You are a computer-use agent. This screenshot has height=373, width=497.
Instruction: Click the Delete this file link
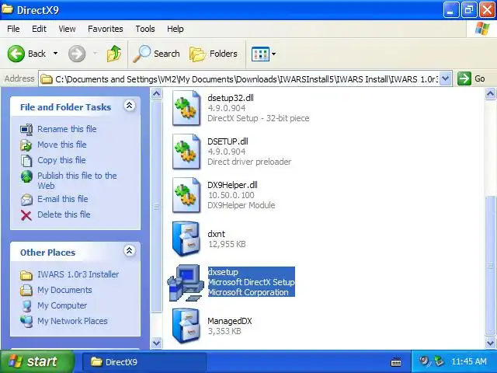click(64, 214)
